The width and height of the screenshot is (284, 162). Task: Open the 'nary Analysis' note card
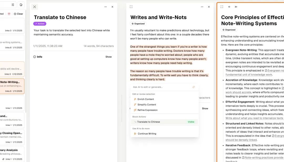coord(12,154)
